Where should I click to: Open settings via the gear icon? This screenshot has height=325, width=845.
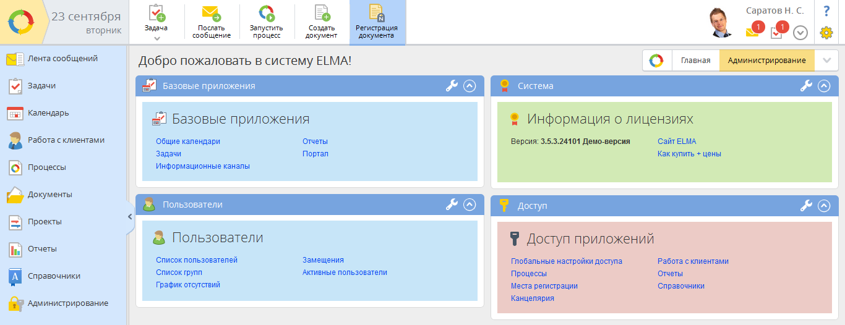point(826,33)
